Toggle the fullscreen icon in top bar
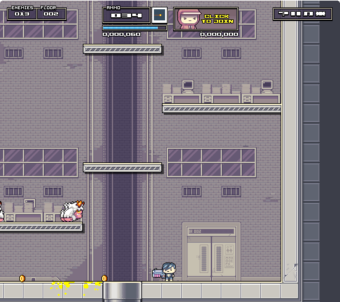This screenshot has width=340, height=302. [320, 14]
